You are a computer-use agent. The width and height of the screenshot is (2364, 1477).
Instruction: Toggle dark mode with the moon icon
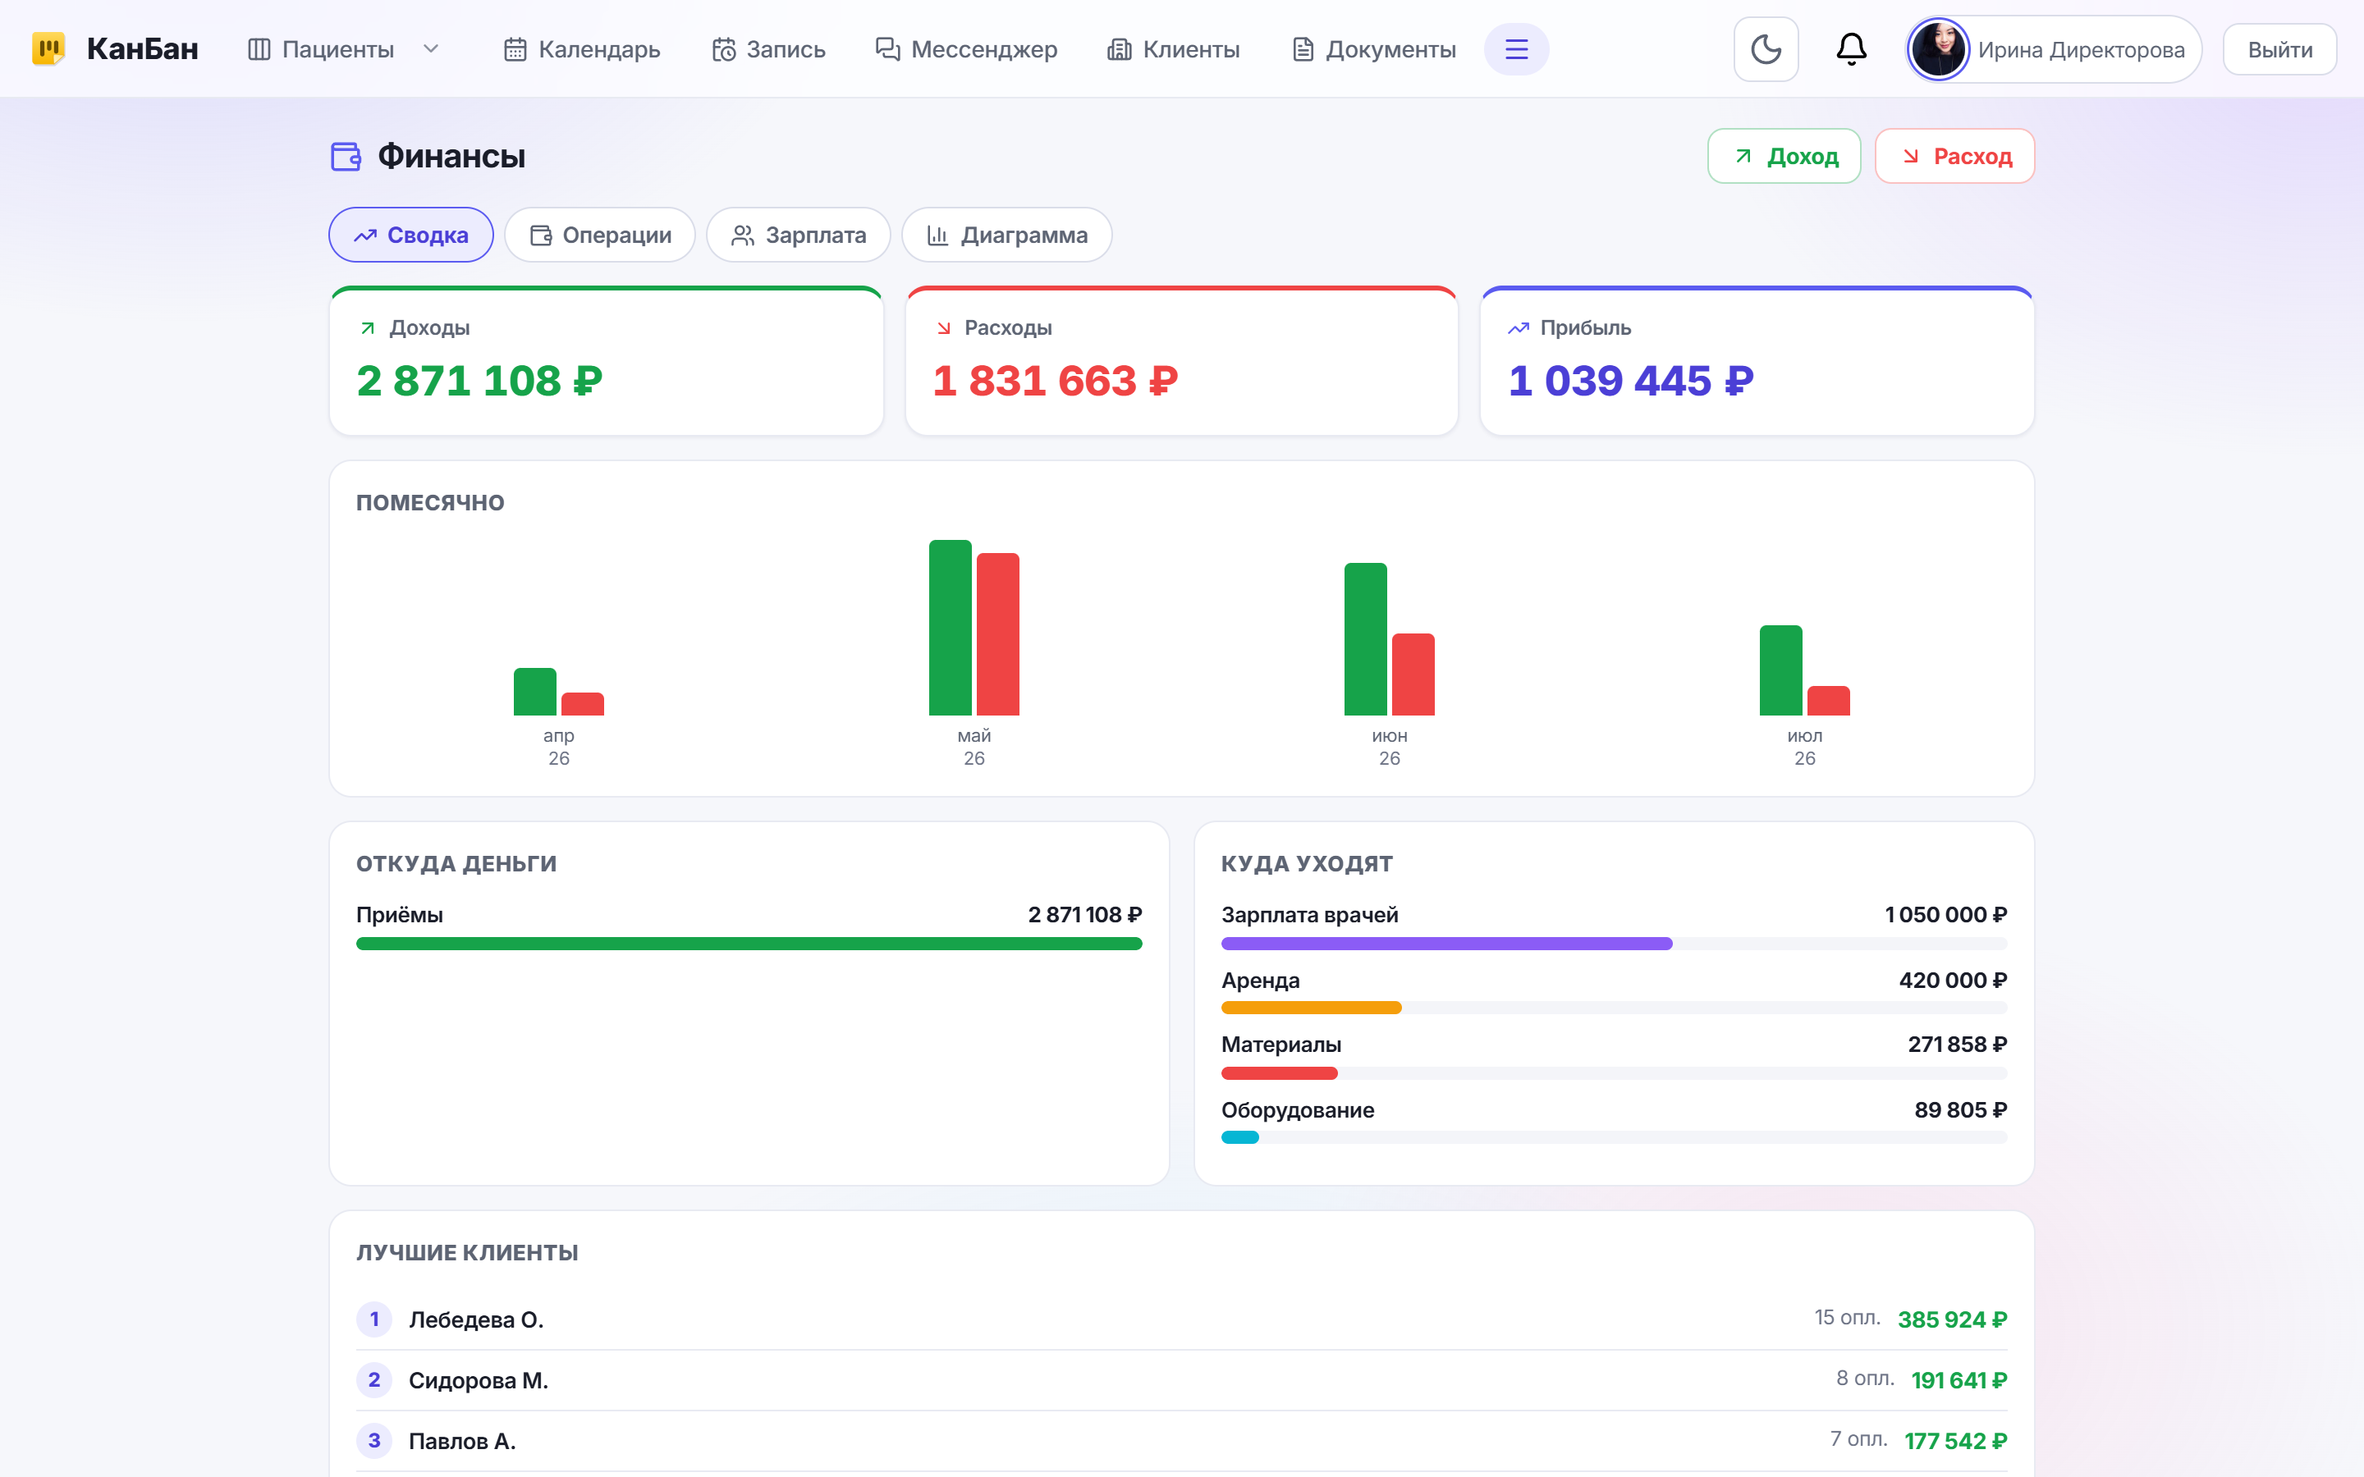[1765, 49]
